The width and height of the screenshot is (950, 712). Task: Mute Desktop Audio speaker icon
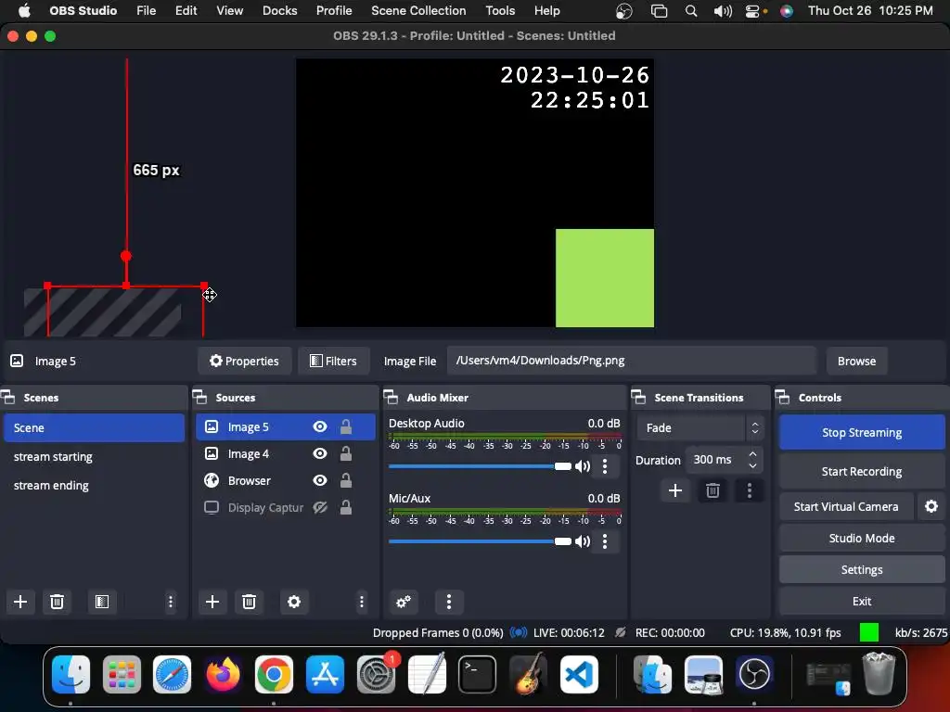(x=583, y=466)
